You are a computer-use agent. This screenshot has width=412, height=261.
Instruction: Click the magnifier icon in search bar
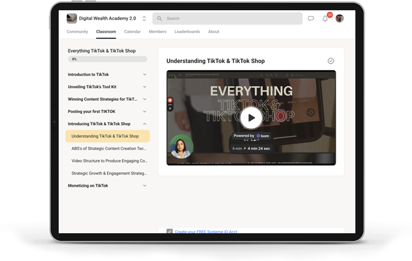pyautogui.click(x=160, y=18)
